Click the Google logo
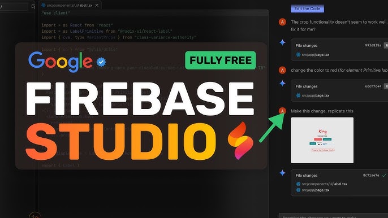388x218 pixels. click(x=61, y=62)
